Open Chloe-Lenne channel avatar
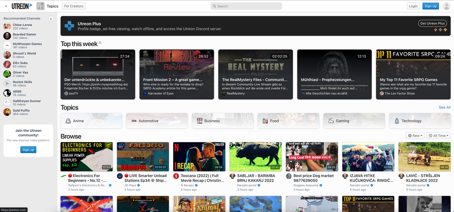454x212 pixels. point(7,27)
